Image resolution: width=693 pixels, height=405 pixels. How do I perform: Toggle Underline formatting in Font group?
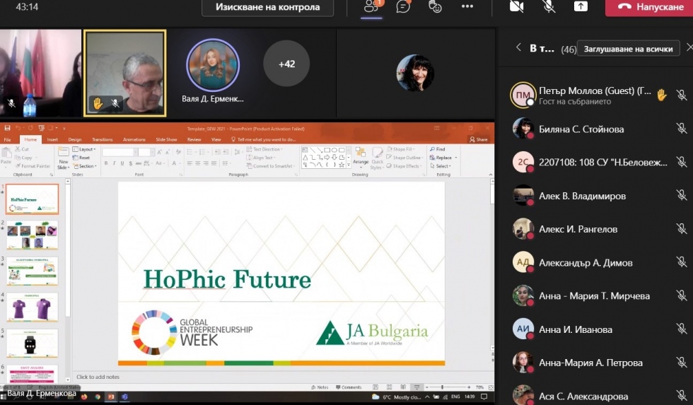(x=122, y=163)
